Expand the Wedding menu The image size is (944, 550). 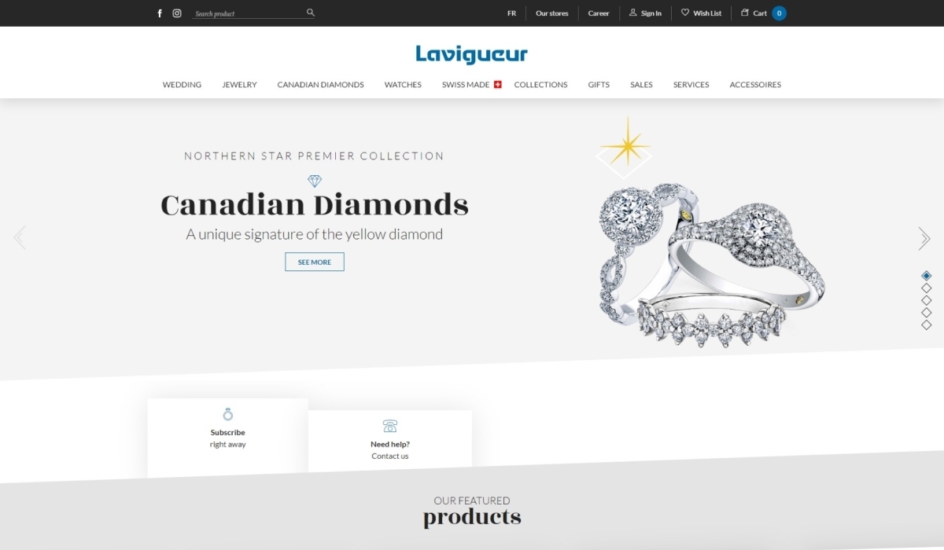click(182, 85)
